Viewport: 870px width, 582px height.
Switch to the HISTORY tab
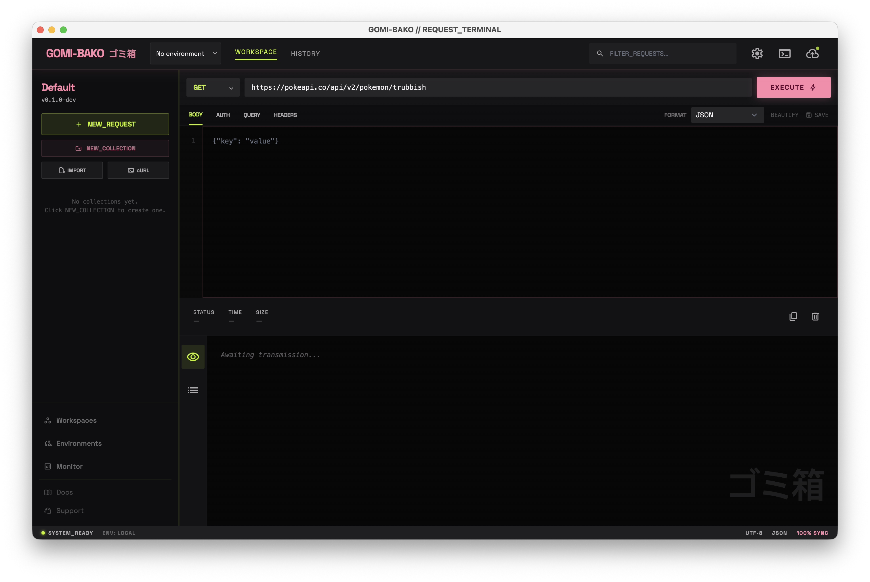pos(305,53)
